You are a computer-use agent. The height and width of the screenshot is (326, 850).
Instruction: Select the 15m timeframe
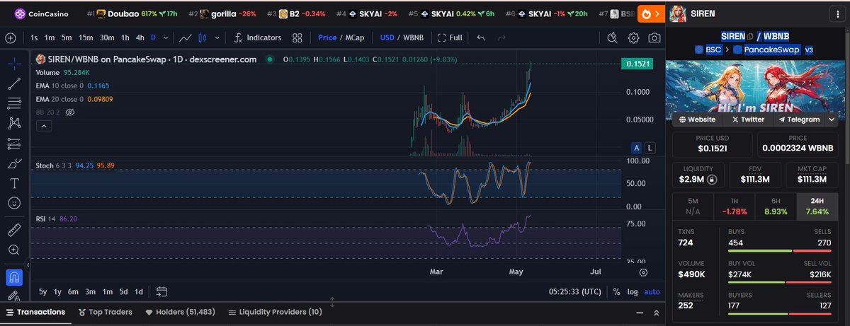(x=86, y=37)
